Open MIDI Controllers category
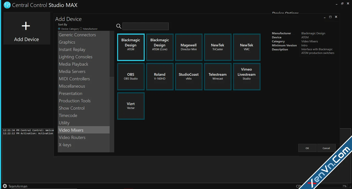The height and width of the screenshot is (189, 352). (x=84, y=79)
